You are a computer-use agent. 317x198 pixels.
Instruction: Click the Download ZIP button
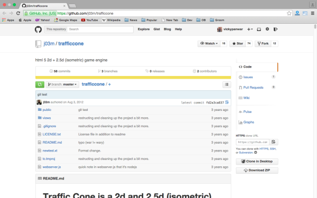click(257, 171)
